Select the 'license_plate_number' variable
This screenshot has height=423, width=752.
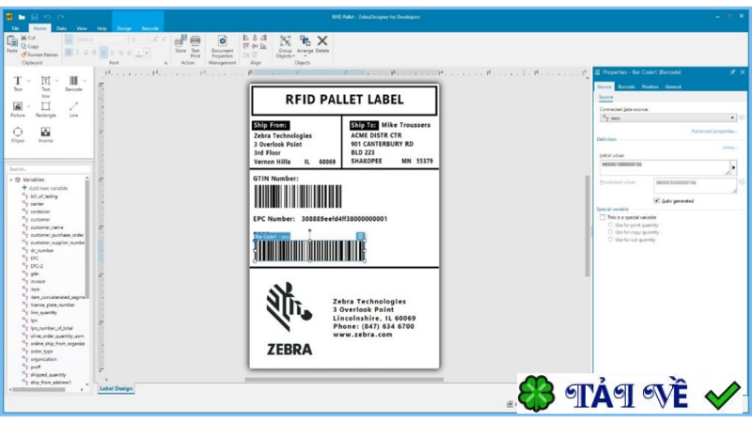tap(53, 305)
